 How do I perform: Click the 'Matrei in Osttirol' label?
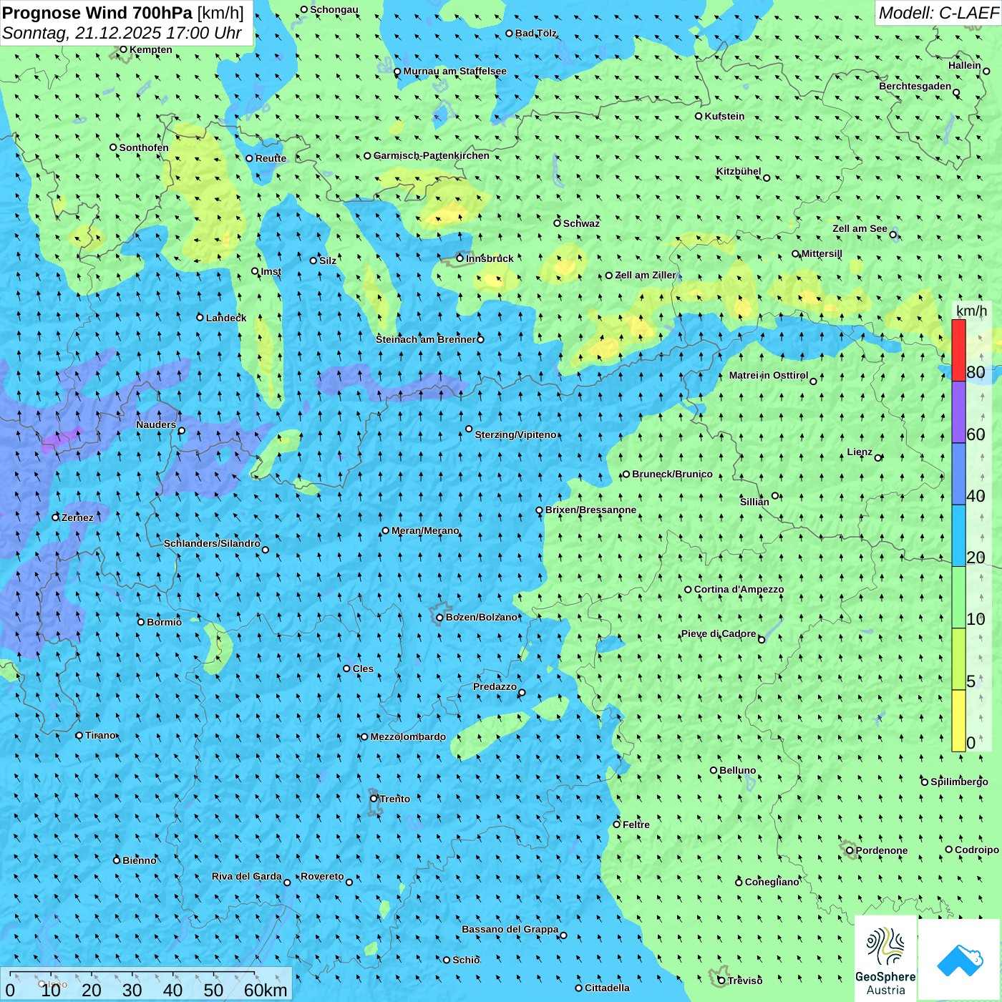coord(769,375)
